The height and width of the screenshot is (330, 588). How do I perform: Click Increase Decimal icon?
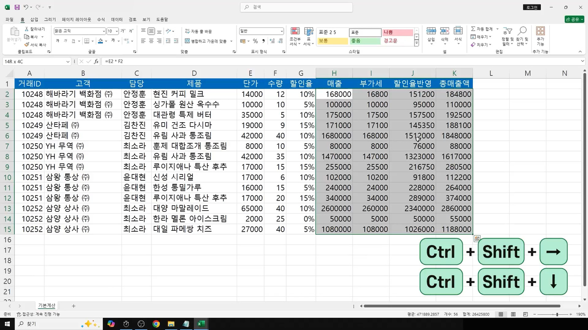(x=272, y=40)
